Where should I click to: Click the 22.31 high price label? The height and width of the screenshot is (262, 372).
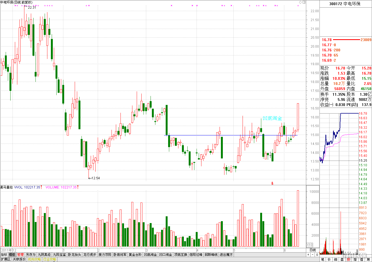click(x=32, y=8)
